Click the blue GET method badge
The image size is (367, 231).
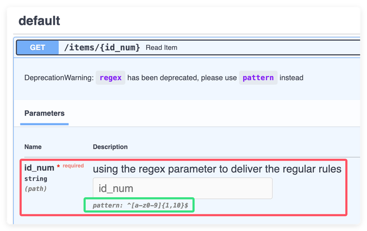(38, 48)
